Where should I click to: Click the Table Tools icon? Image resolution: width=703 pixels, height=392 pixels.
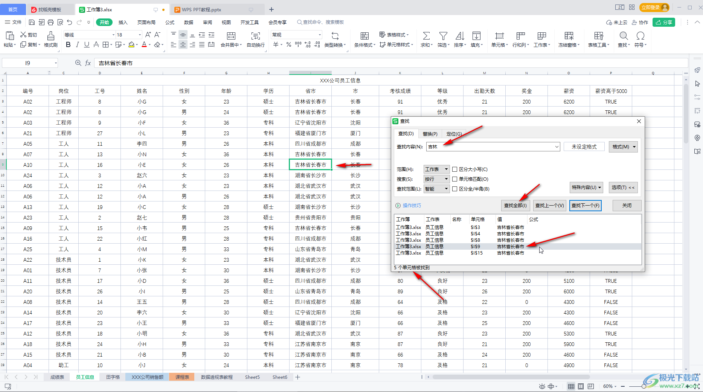click(x=599, y=36)
